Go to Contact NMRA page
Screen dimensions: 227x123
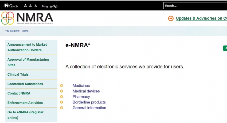point(31,93)
